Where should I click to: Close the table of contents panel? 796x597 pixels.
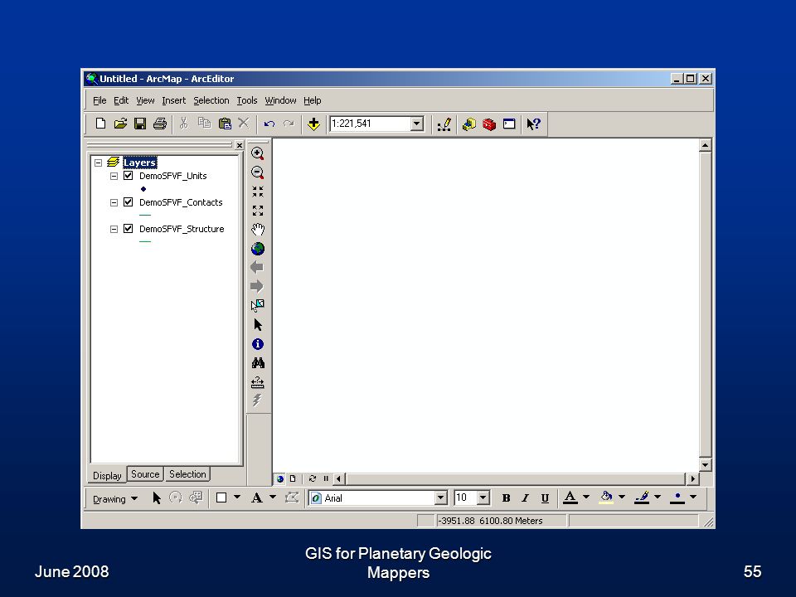tap(240, 145)
